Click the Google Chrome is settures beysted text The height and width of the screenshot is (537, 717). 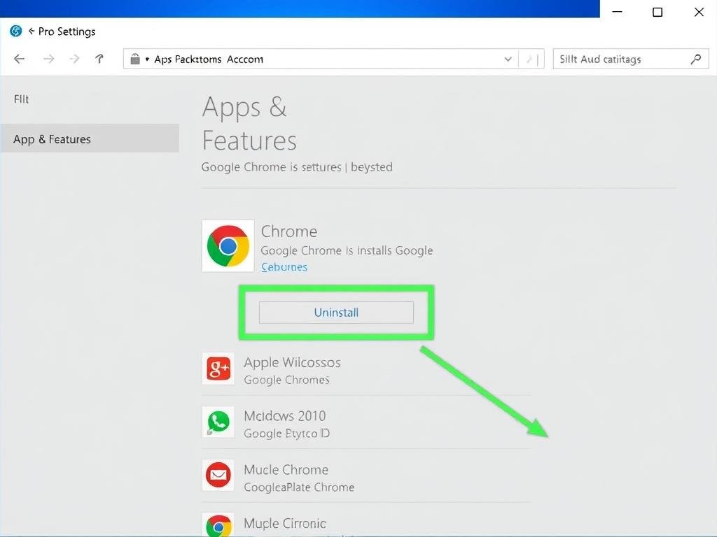pyautogui.click(x=297, y=167)
